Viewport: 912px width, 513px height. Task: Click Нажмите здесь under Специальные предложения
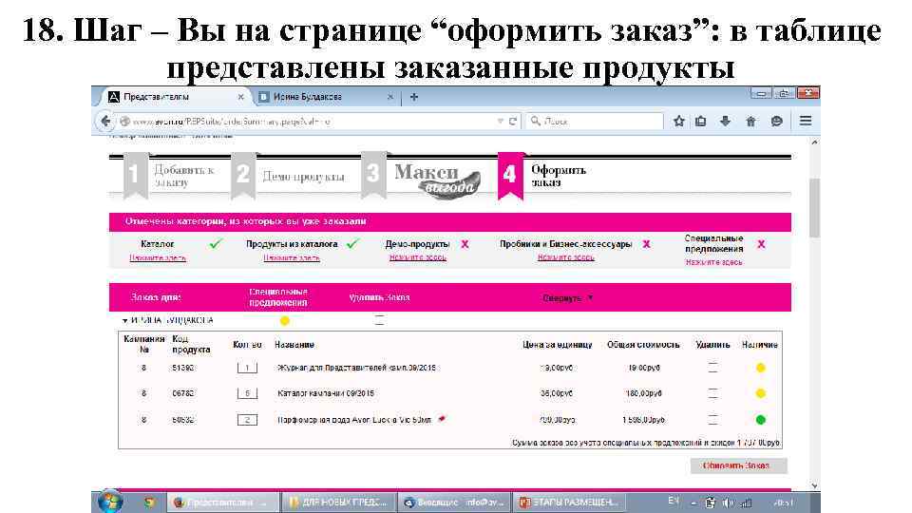click(x=713, y=262)
